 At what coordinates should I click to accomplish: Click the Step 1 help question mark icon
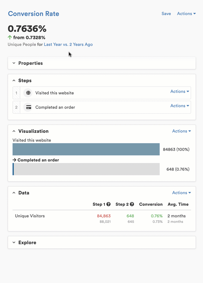click(x=109, y=204)
